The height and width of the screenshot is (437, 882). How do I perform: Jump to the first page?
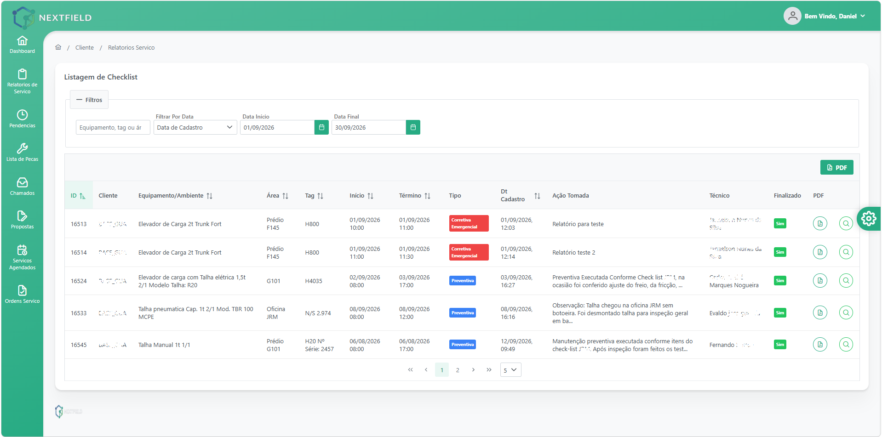tap(410, 370)
